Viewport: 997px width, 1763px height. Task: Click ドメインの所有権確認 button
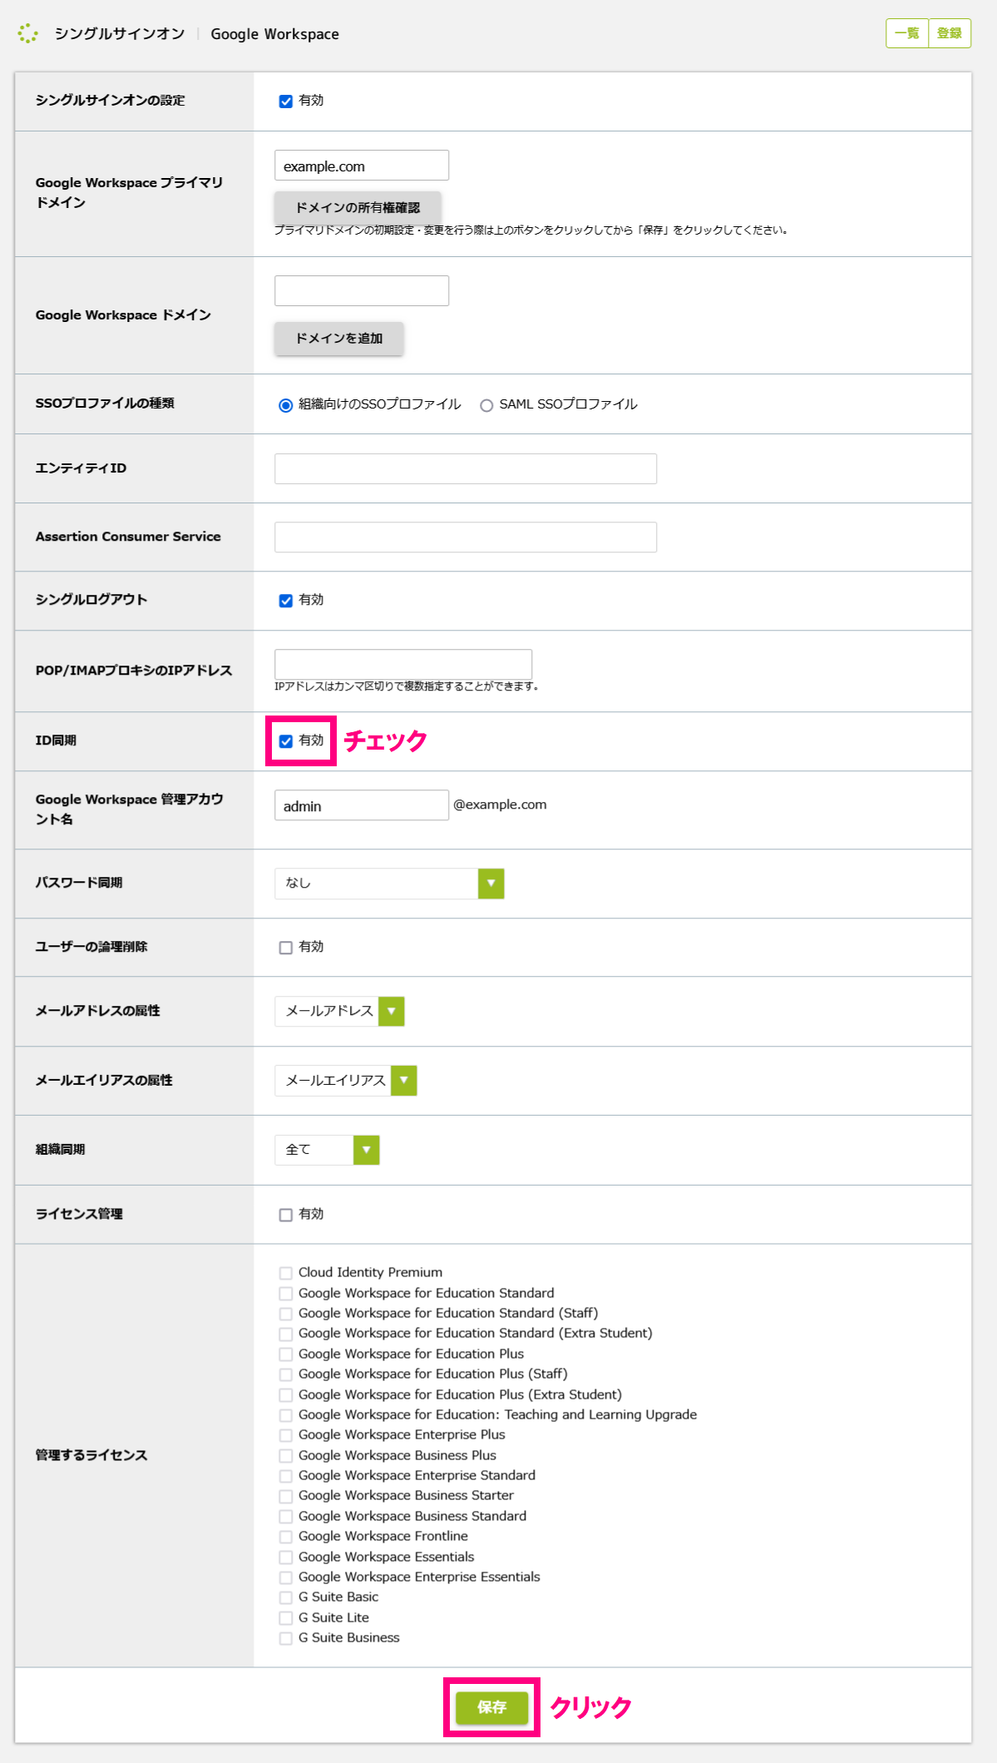tap(358, 207)
